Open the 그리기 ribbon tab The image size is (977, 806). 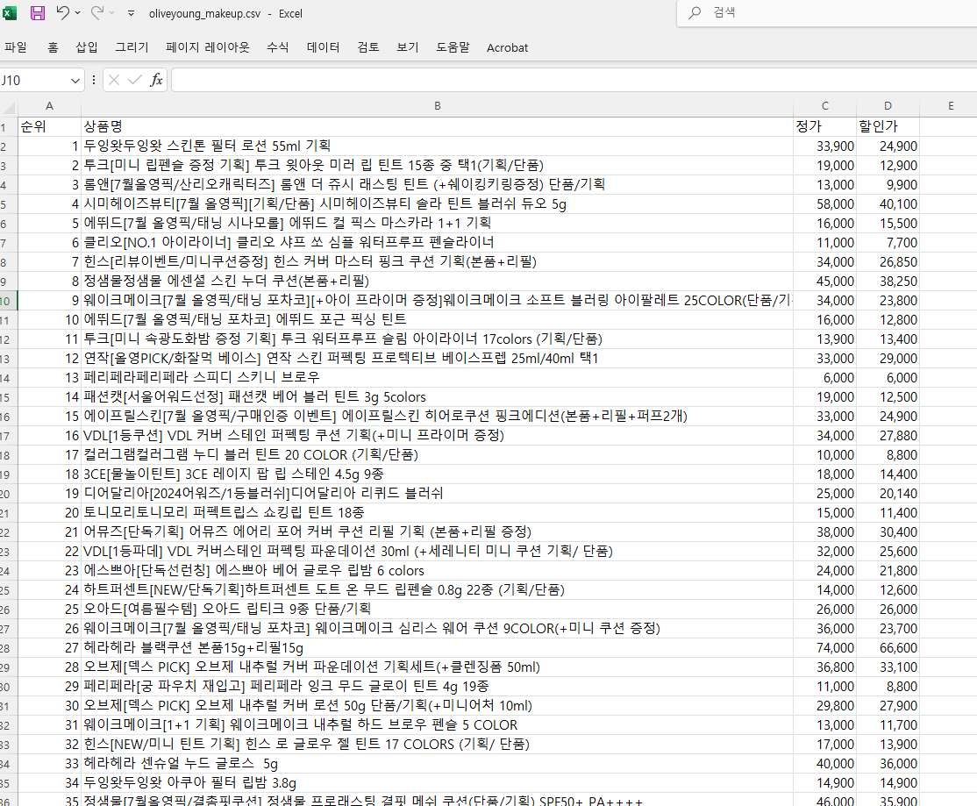(132, 47)
